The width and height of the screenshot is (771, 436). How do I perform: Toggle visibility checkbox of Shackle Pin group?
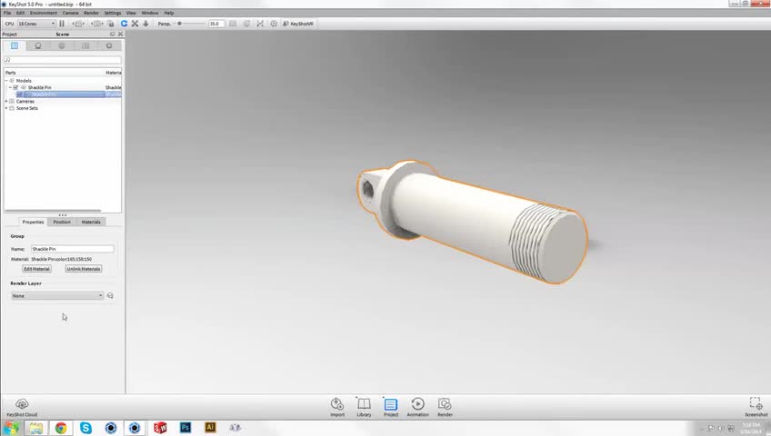(15, 87)
